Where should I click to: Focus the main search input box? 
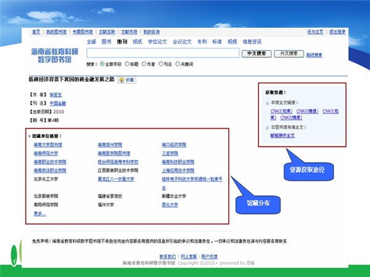[163, 53]
